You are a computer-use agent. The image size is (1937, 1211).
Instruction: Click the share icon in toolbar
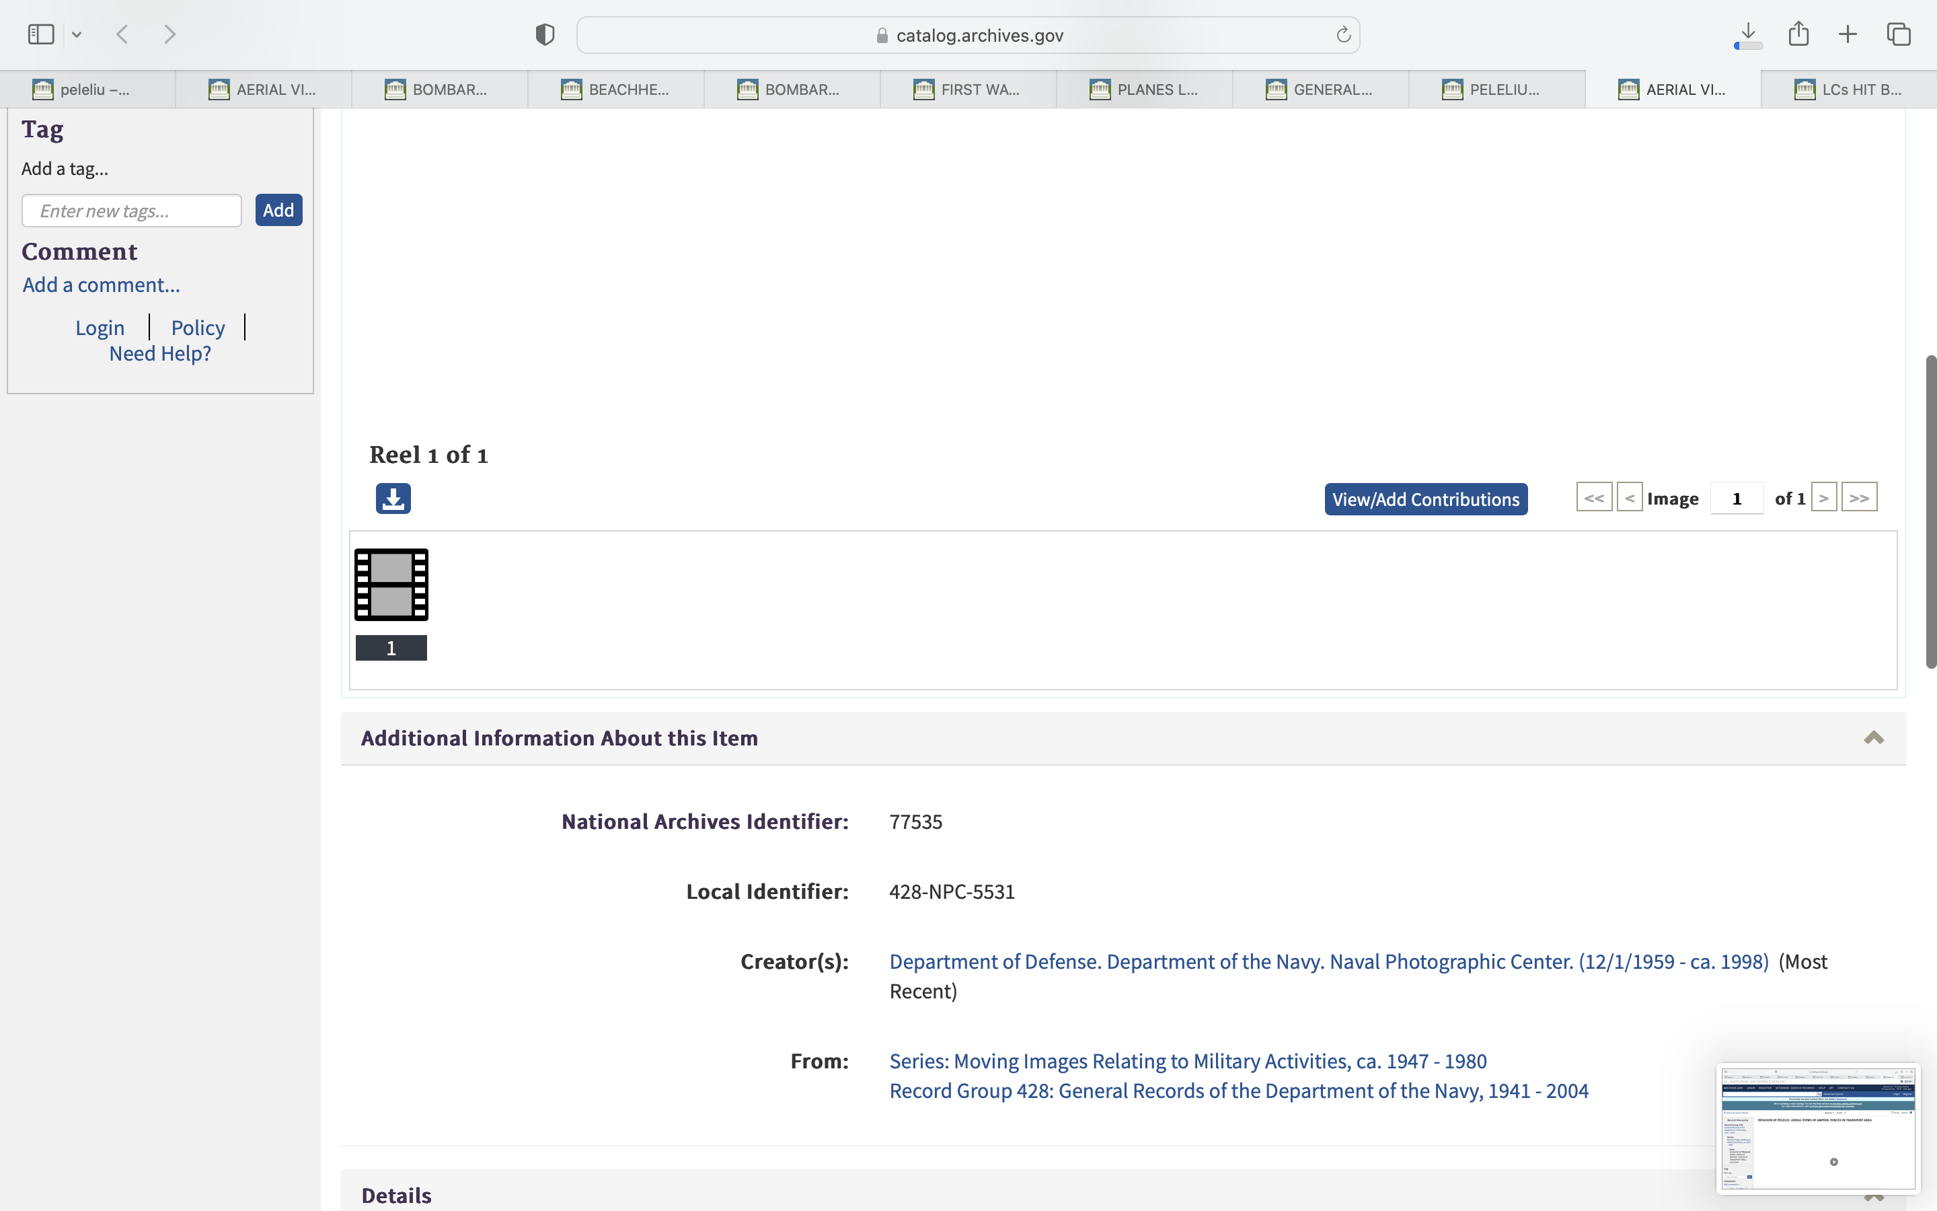click(x=1798, y=34)
